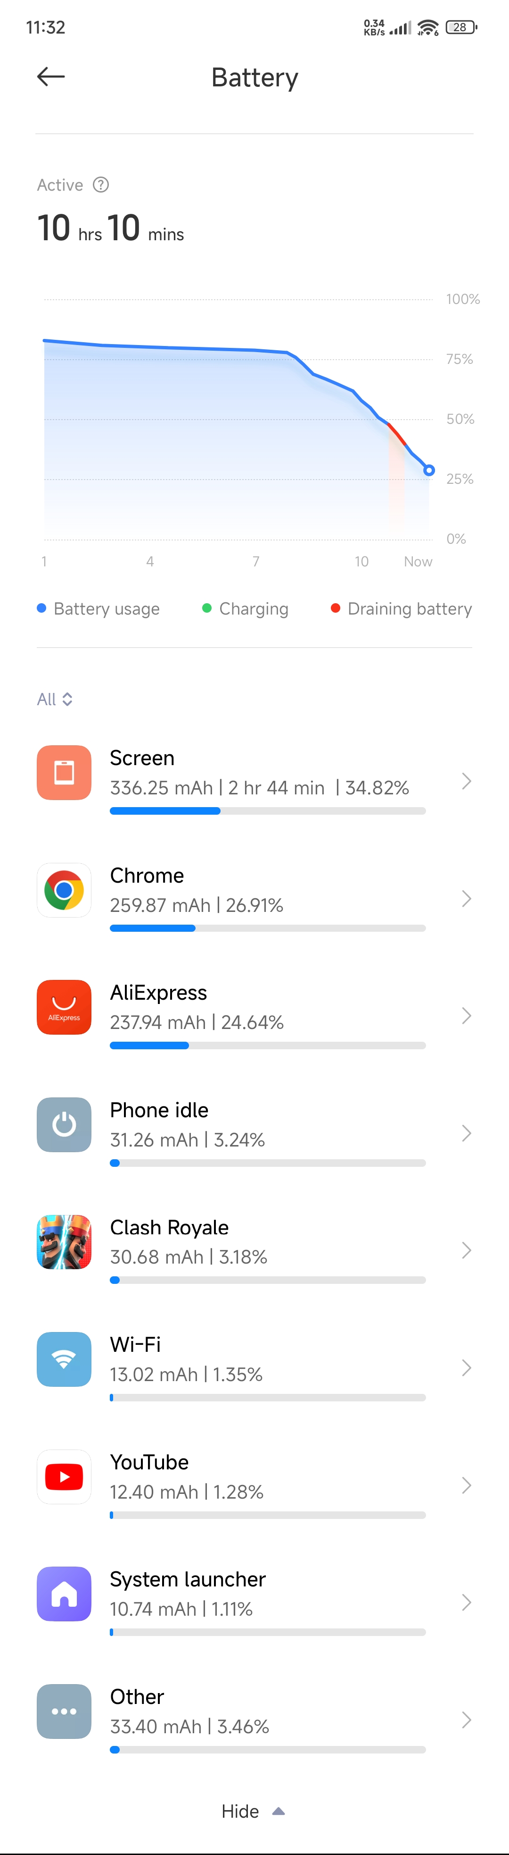Open the Chrome app icon entry

(64, 890)
